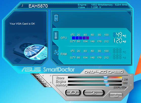The height and width of the screenshot is (103, 141).
Task: Switch to the fan speed icon tab
Action: point(56,52)
